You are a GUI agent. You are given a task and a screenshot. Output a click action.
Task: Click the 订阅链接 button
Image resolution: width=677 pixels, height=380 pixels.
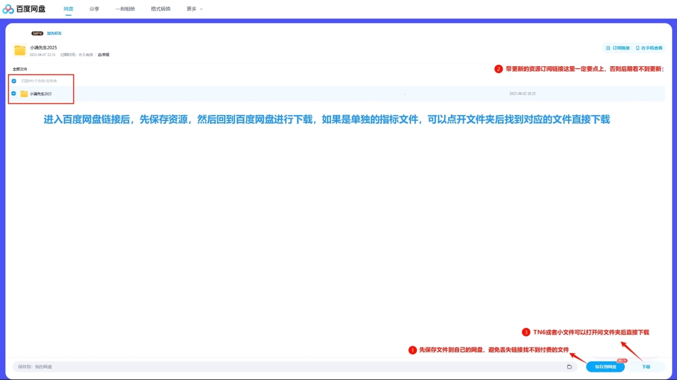(618, 48)
